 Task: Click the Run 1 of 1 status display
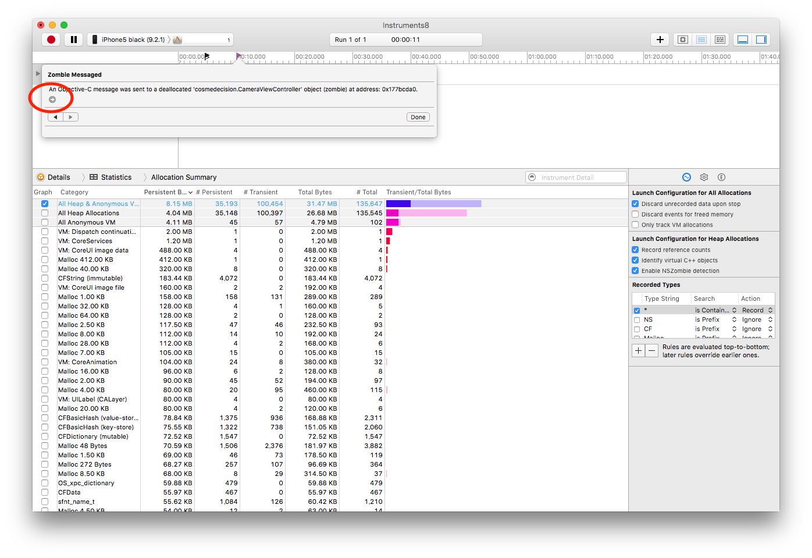point(405,40)
